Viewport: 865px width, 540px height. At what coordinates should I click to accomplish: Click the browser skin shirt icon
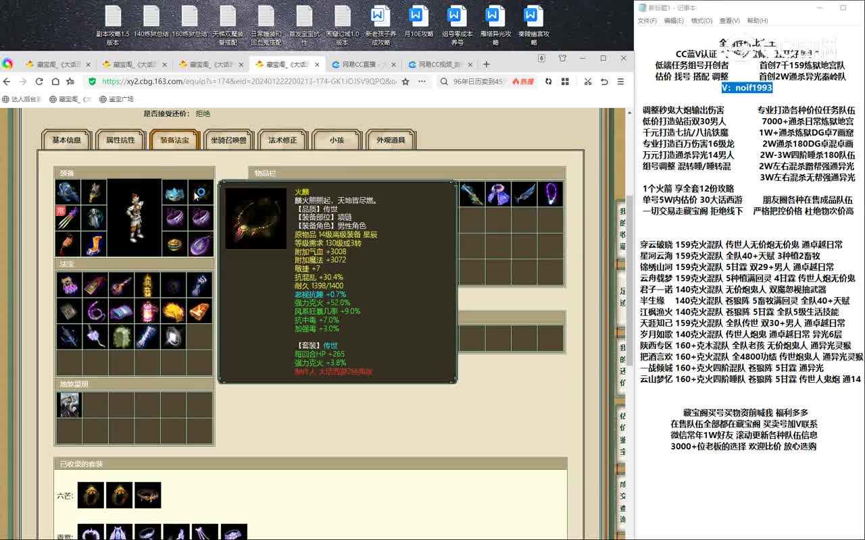[562, 59]
